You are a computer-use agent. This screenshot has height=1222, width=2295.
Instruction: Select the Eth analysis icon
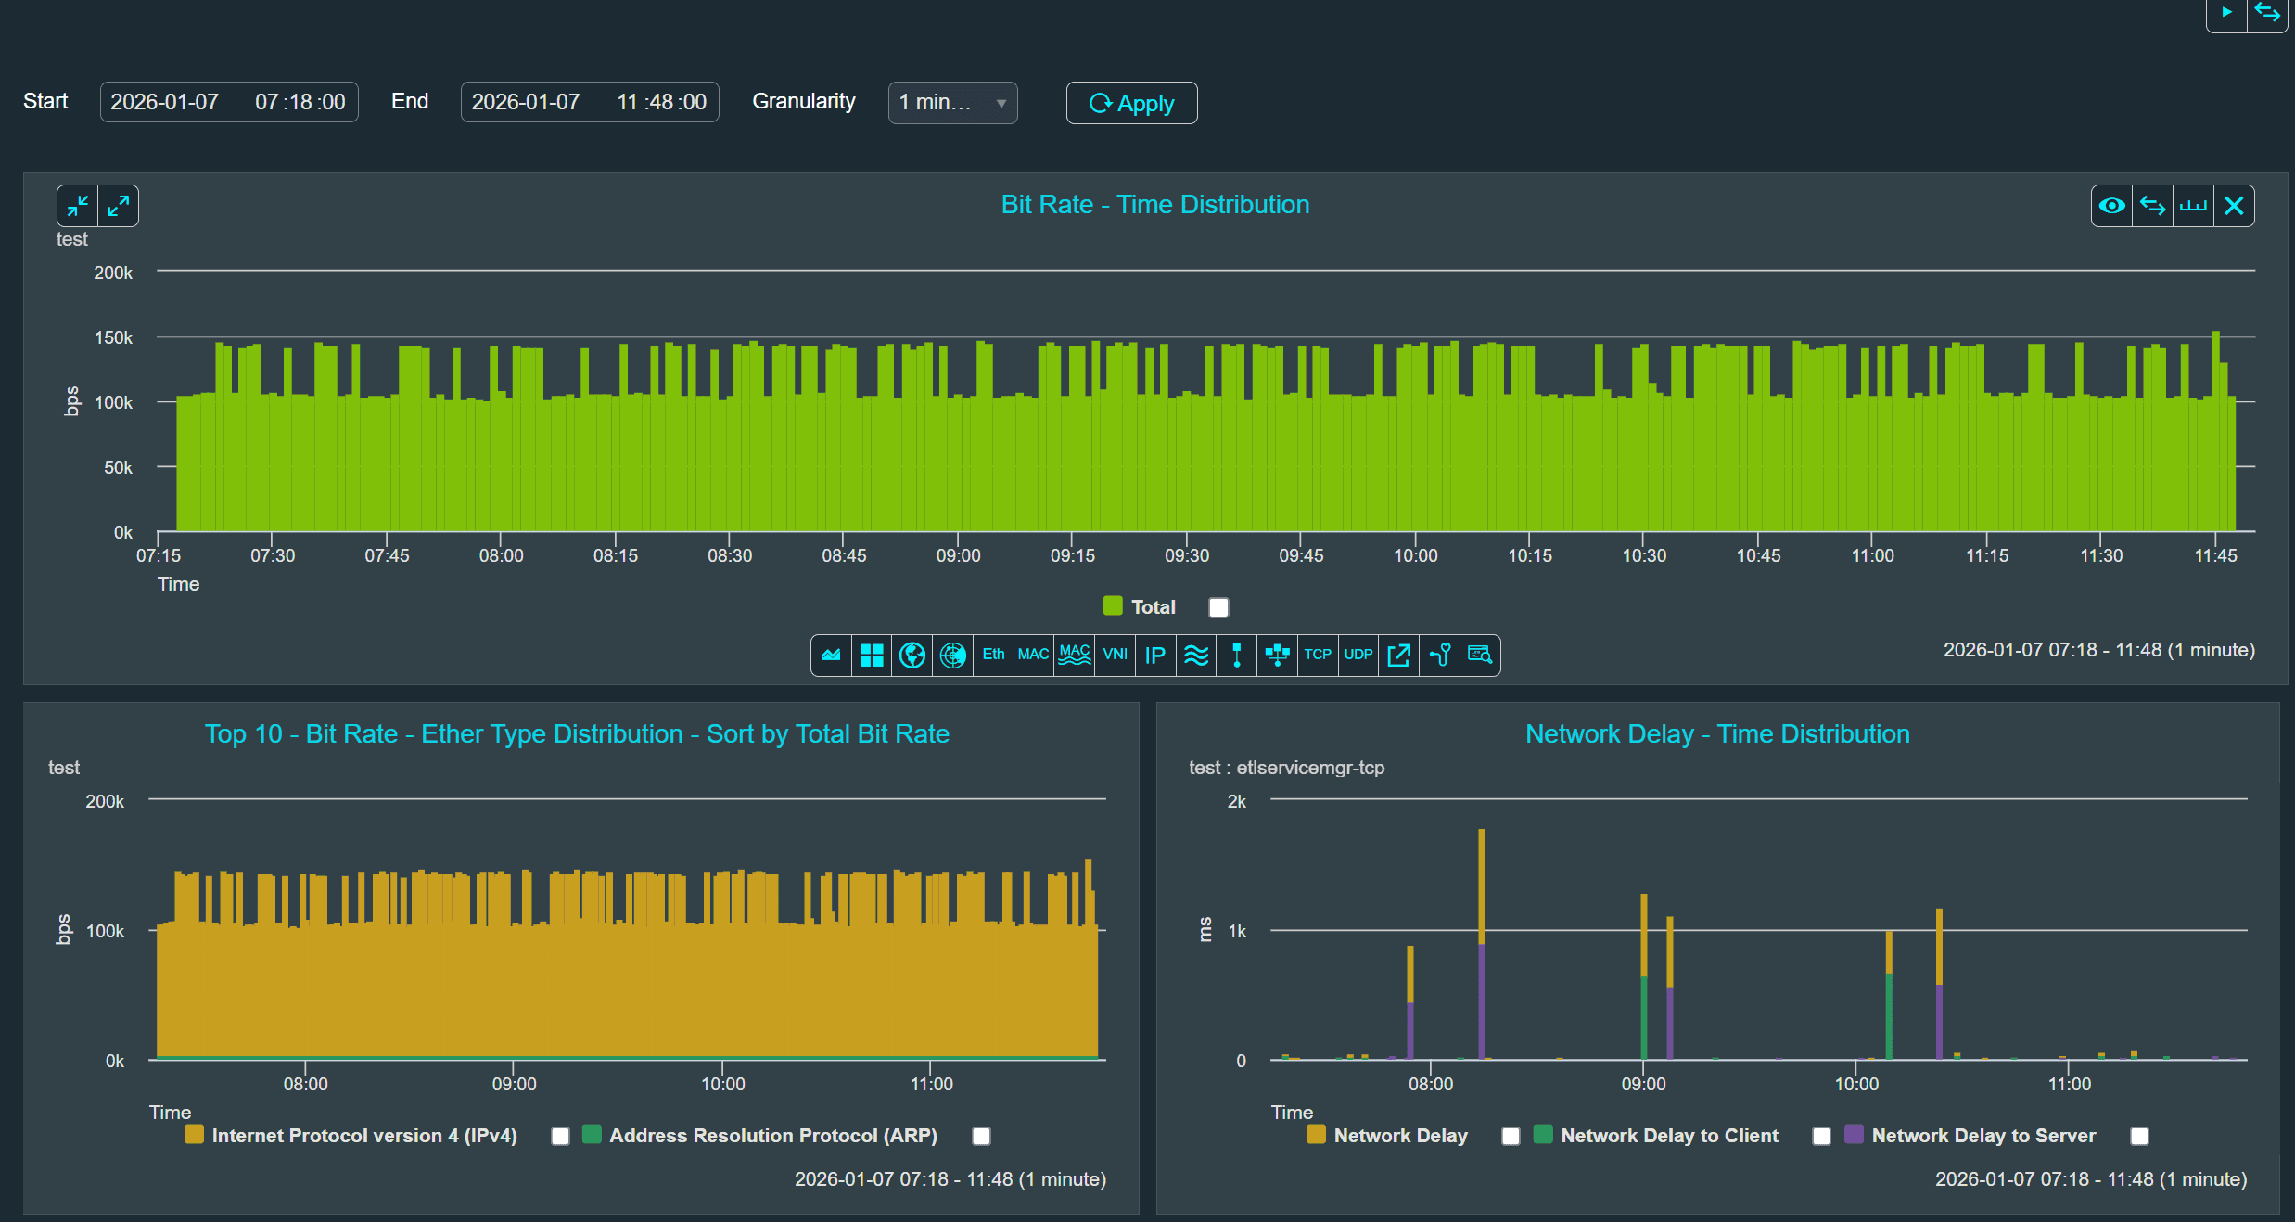(993, 655)
